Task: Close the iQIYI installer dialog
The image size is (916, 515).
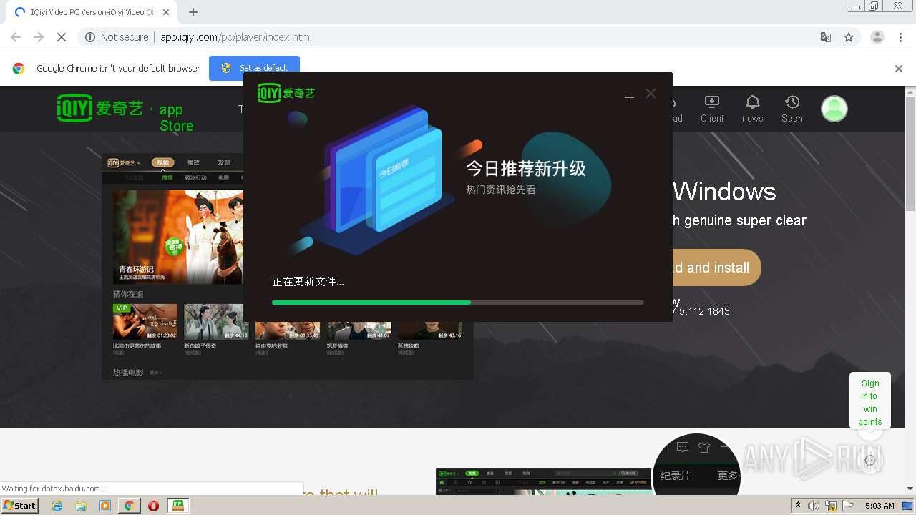Action: (651, 93)
